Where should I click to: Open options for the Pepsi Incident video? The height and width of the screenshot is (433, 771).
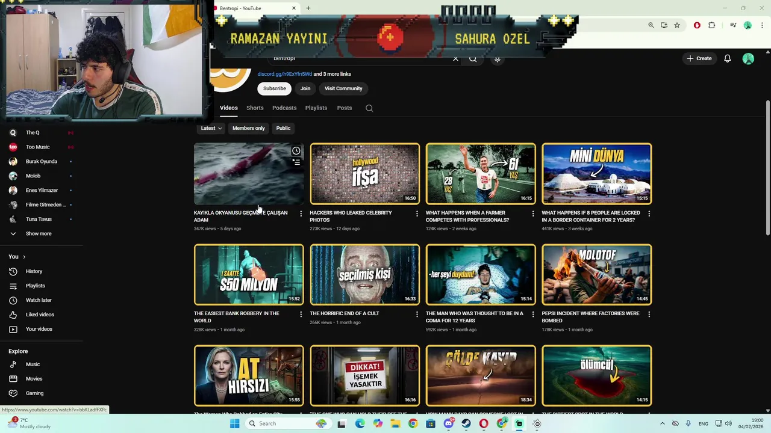pos(649,314)
